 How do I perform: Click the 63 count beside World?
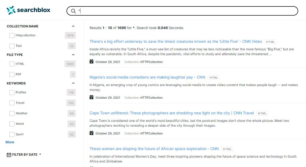pyautogui.click(x=72, y=124)
